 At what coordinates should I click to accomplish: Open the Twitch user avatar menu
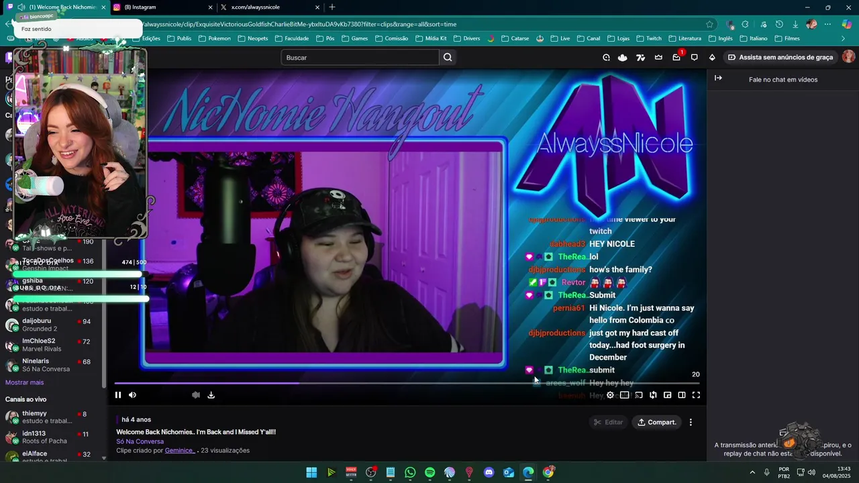point(849,57)
